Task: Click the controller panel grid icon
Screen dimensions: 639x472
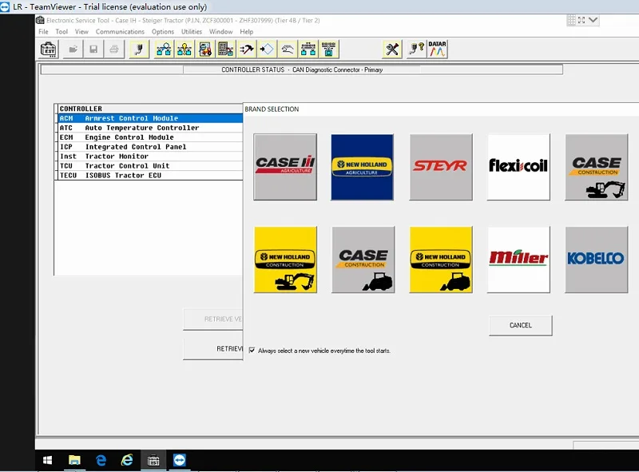Action: point(226,50)
